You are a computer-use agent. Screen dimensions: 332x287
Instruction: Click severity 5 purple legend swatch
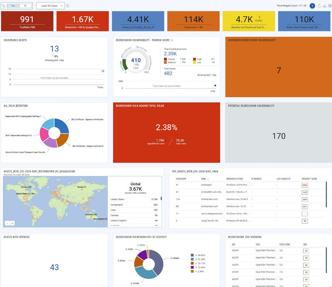tap(192, 267)
